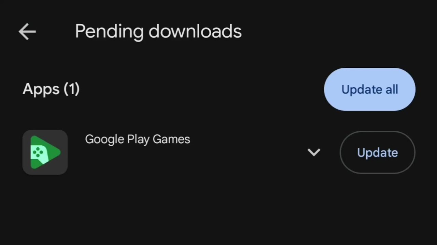The image size is (437, 245).
Task: Click the chevron beside the Update button
Action: click(314, 152)
